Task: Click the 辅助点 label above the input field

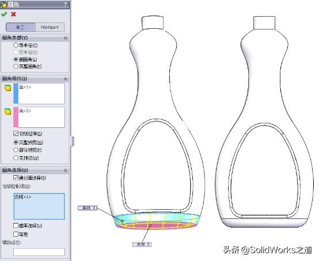Action: pyautogui.click(x=12, y=243)
